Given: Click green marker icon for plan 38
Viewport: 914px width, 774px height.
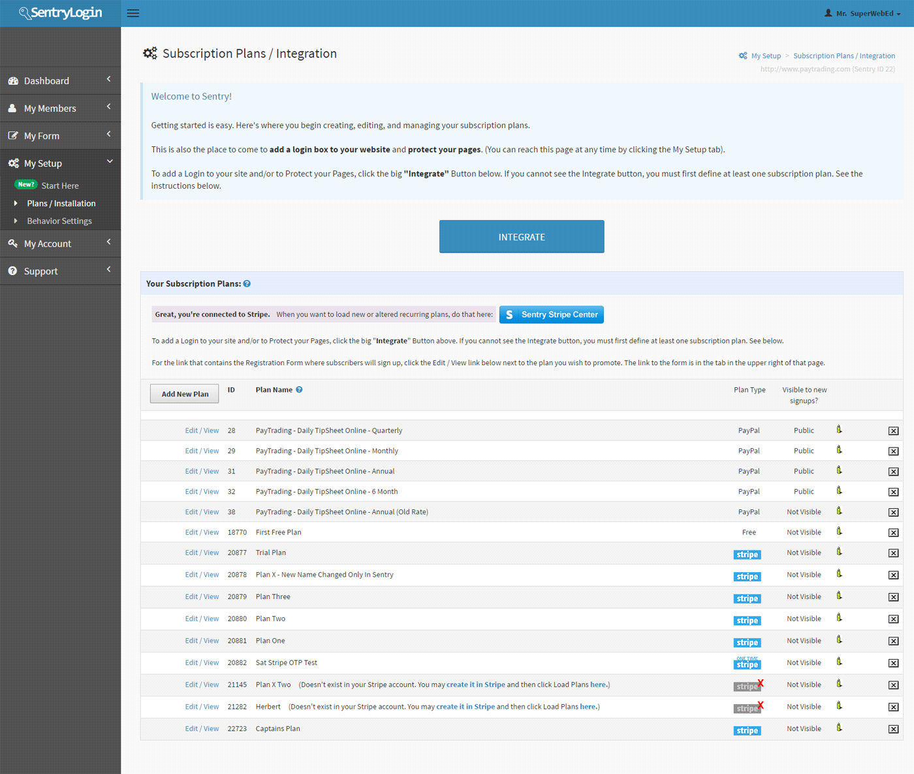Looking at the screenshot, I should 840,510.
